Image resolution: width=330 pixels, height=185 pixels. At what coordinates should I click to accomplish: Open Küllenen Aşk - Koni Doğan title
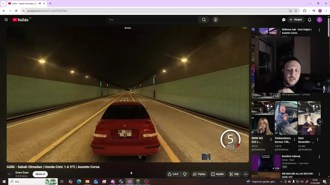click(297, 31)
